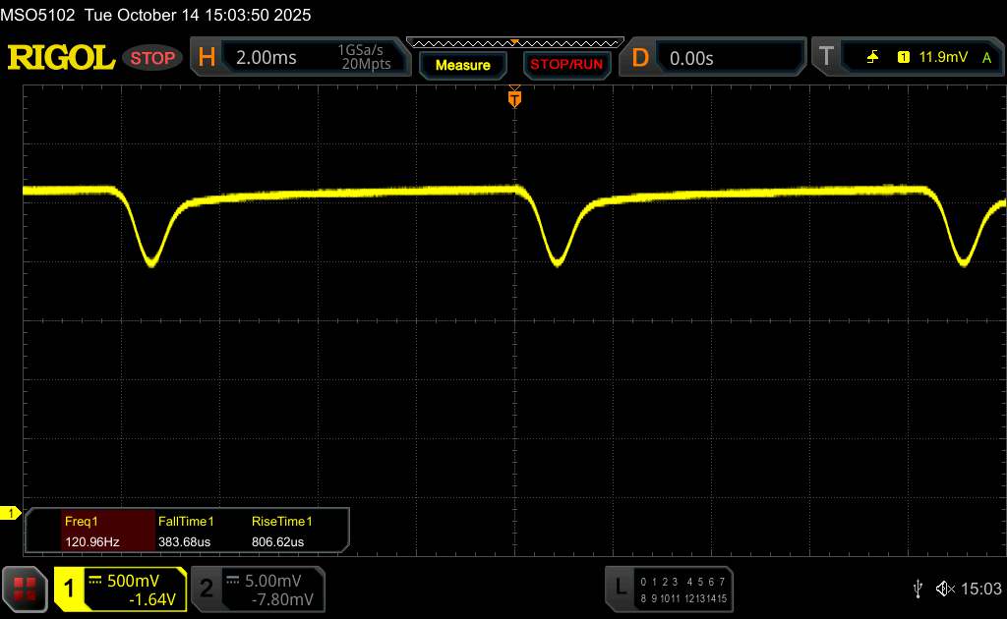Open the 2.00ms timebase scale setting
Screen dimensions: 1007x619
[x=267, y=58]
